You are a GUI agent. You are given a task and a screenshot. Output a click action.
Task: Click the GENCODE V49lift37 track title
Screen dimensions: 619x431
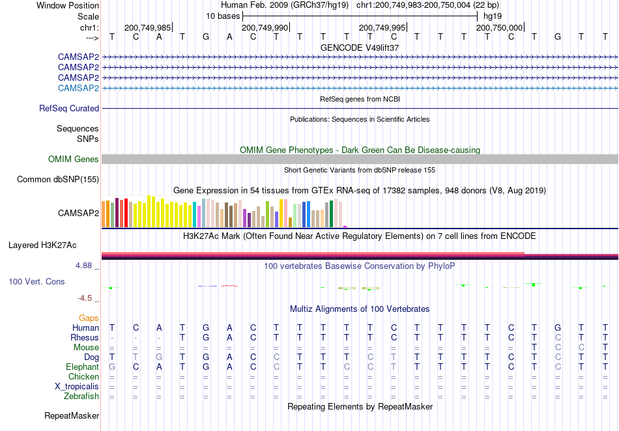coord(360,48)
